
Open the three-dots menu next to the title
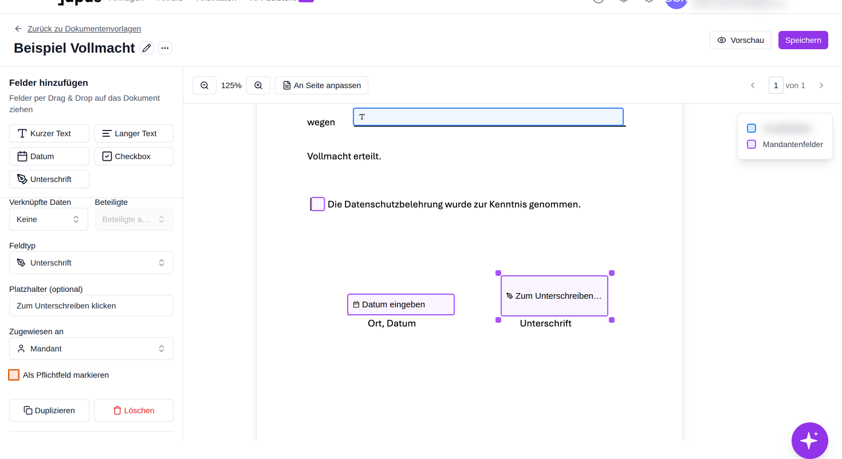165,48
